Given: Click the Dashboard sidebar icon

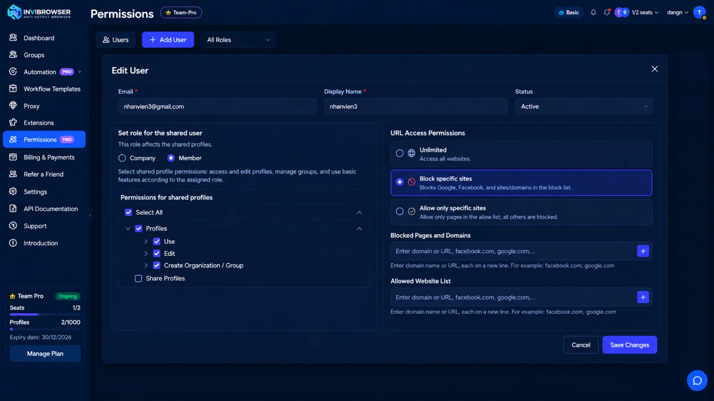Looking at the screenshot, I should [x=13, y=38].
